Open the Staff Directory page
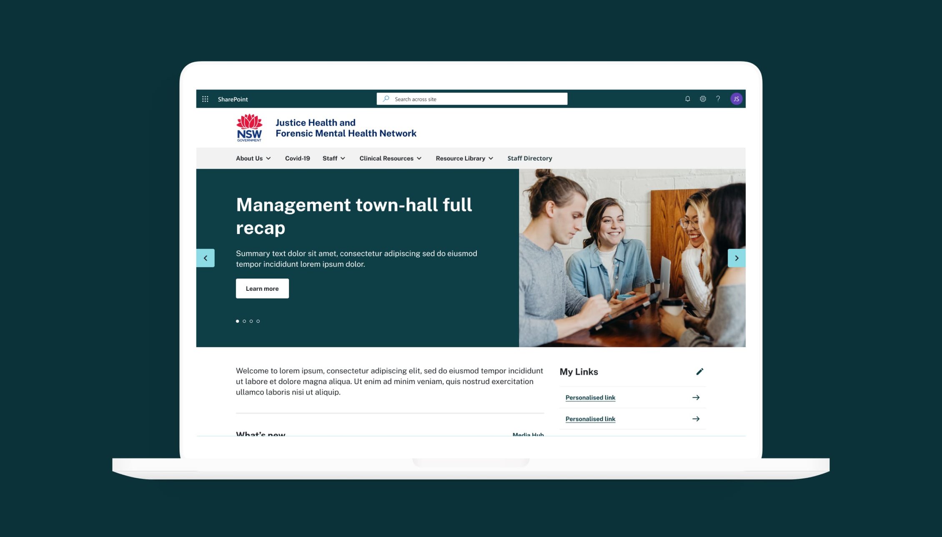Image resolution: width=942 pixels, height=537 pixels. tap(529, 158)
